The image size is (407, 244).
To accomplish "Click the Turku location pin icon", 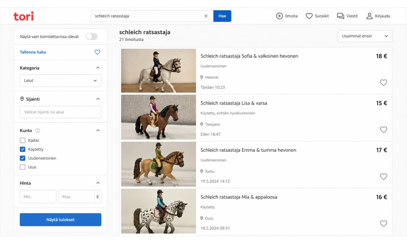I will click(202, 171).
